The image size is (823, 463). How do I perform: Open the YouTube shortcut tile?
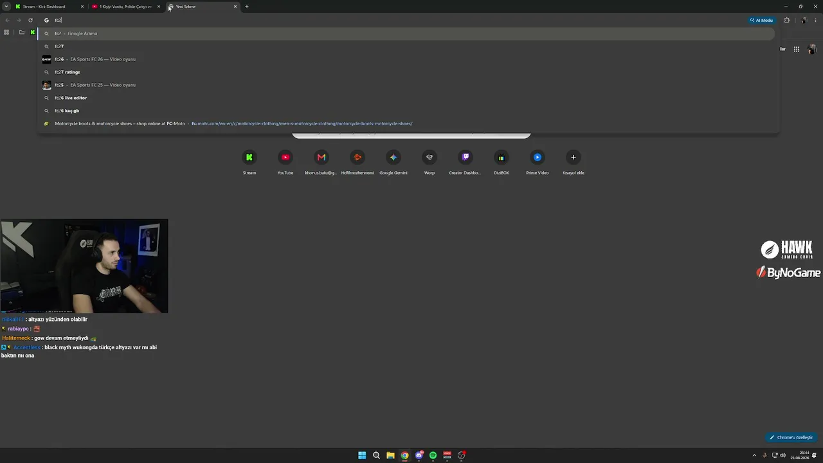[285, 162]
